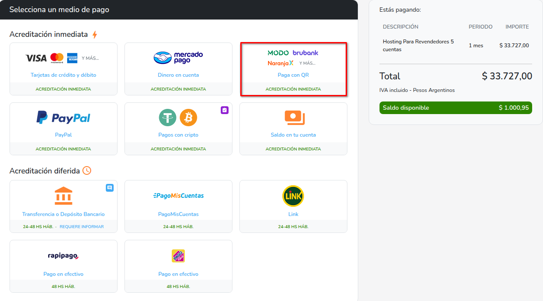Click ACREDITACIÓN INMEDIATA under PayPal

[x=63, y=149]
